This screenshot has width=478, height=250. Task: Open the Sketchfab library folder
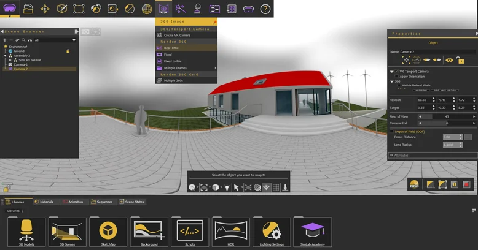click(108, 232)
